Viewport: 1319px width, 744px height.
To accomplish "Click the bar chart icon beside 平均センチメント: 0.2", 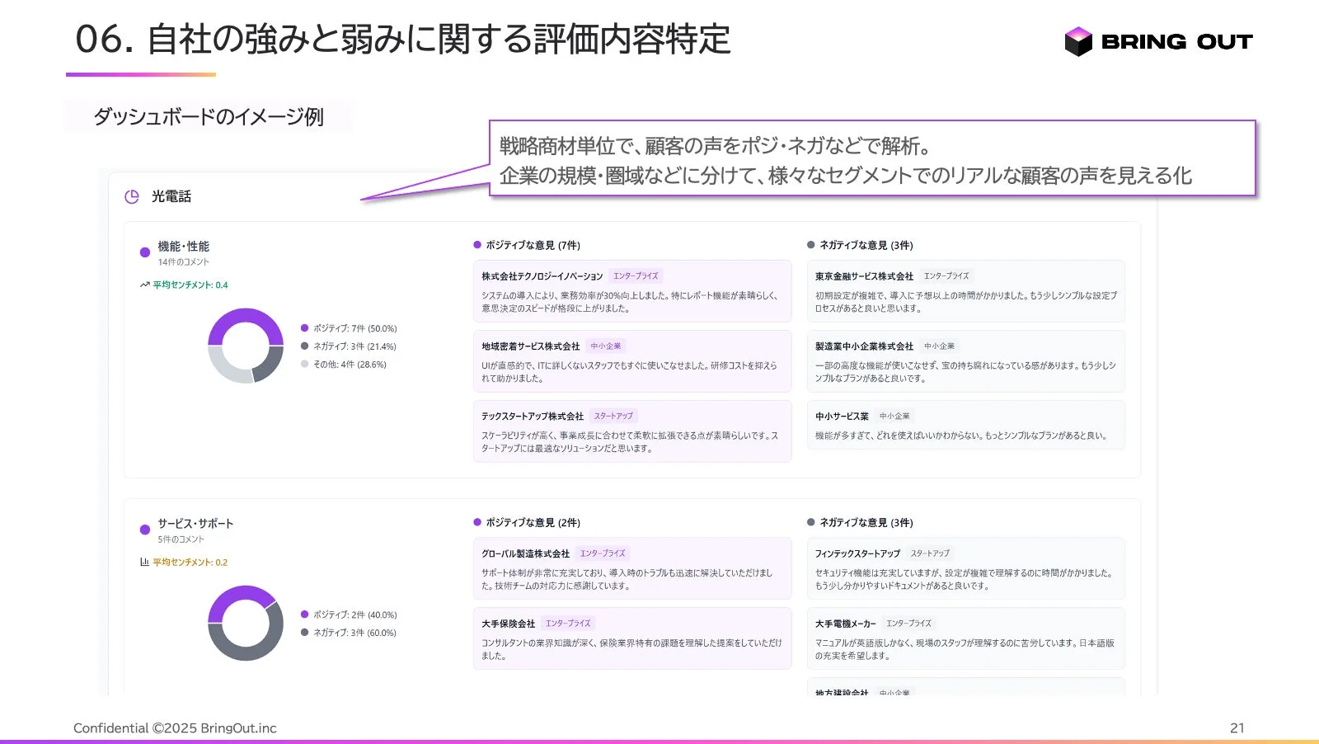I will point(143,562).
